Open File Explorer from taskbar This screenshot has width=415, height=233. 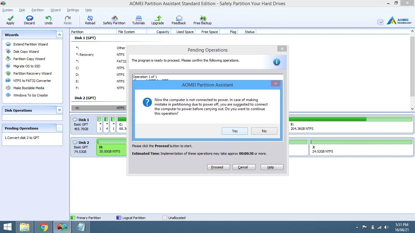coord(25,227)
